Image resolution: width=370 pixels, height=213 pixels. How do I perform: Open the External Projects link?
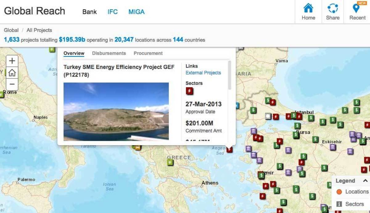[203, 73]
